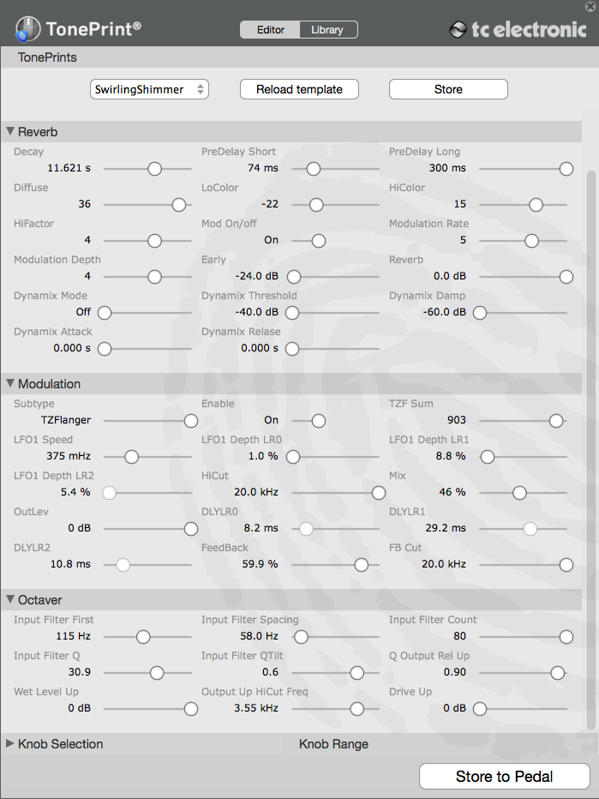
Task: Toggle the Dynamix Mode slider switch
Action: [105, 313]
